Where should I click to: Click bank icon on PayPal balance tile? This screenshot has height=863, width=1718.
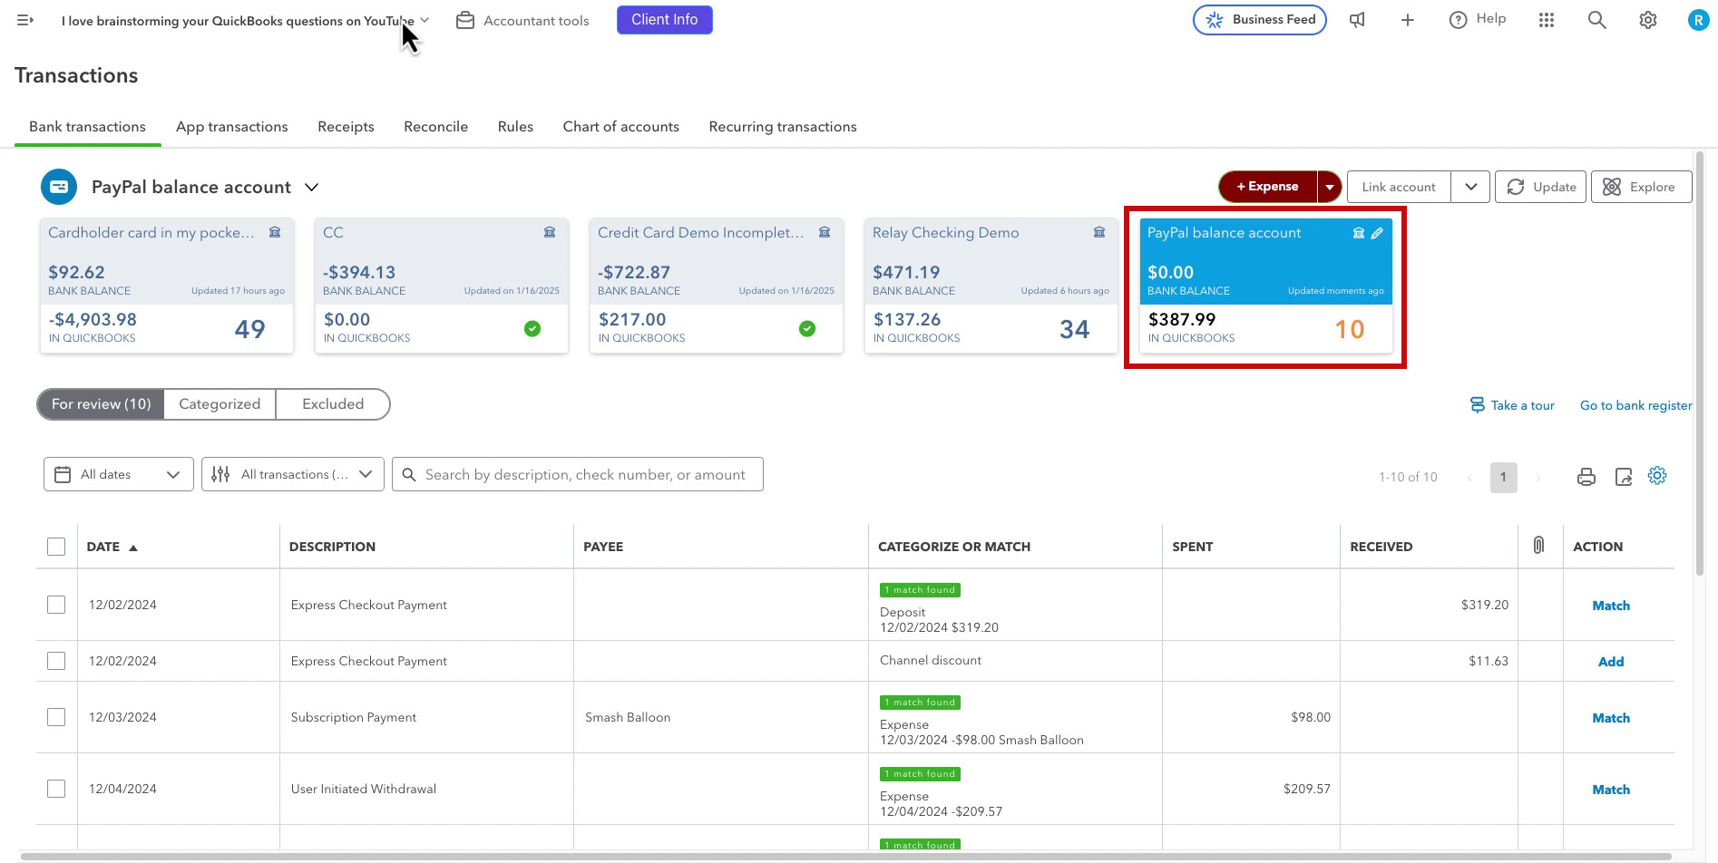click(x=1359, y=233)
